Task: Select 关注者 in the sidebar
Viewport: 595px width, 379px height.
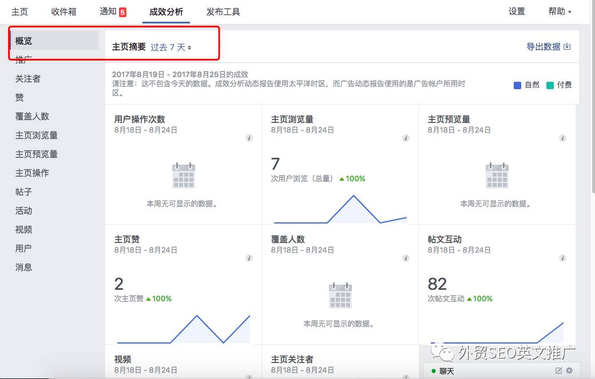Action: (x=27, y=79)
